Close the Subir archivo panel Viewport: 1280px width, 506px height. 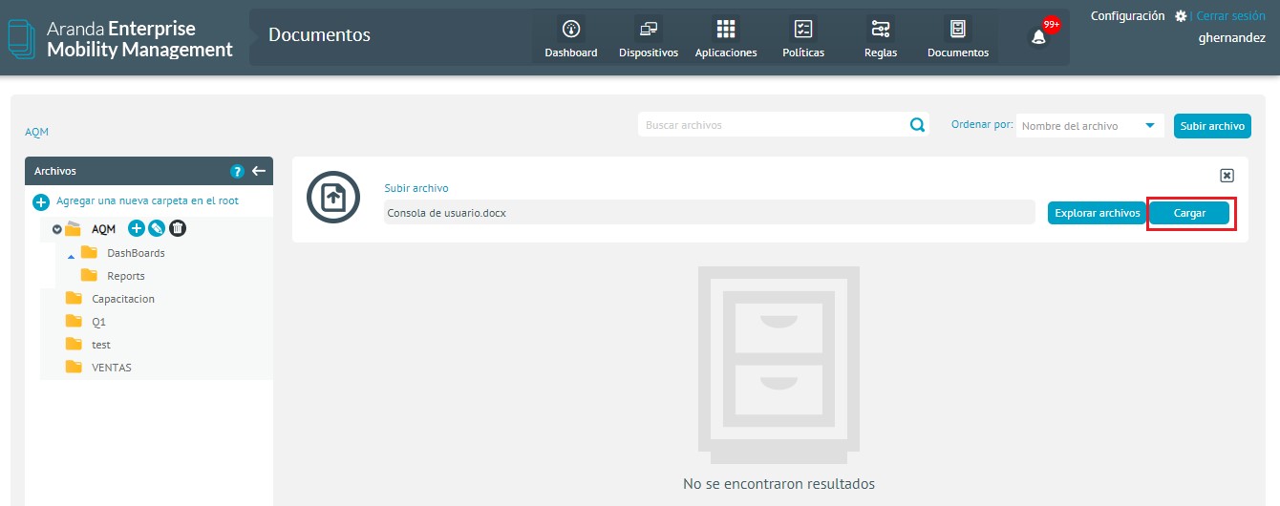[1227, 175]
